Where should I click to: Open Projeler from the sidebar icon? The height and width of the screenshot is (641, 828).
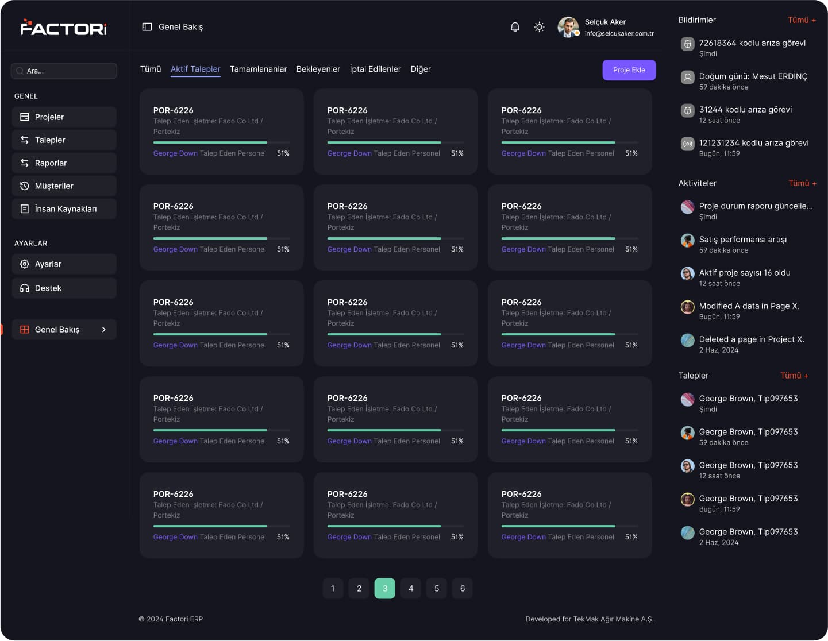click(x=25, y=117)
